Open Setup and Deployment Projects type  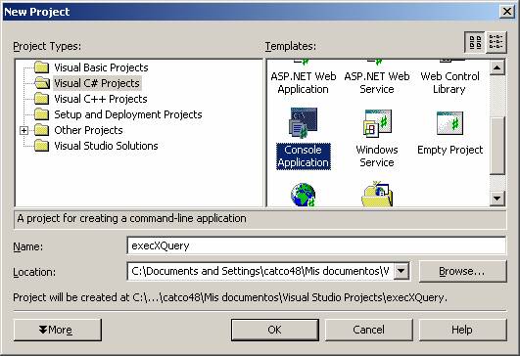pyautogui.click(x=128, y=114)
